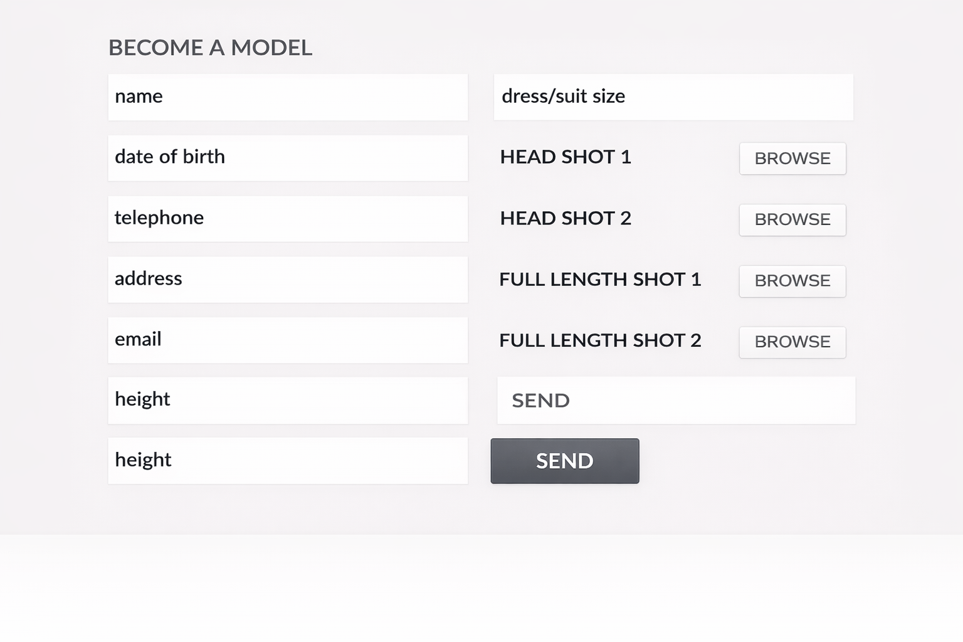Upload FULL LENGTH SHOT 1 via Browse
This screenshot has width=963, height=642.
click(x=792, y=281)
